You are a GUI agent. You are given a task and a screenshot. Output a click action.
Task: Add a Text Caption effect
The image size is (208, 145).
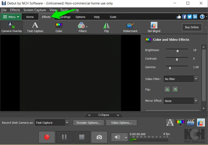point(35,27)
